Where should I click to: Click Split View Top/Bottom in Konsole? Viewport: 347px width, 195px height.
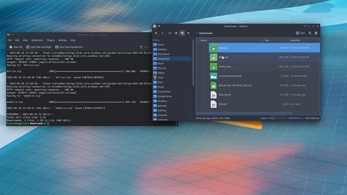[69, 47]
